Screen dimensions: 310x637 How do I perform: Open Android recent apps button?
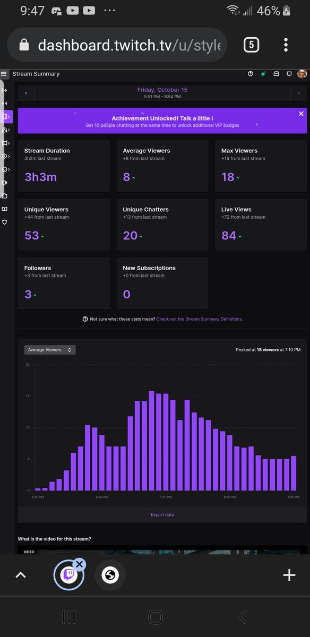68,617
